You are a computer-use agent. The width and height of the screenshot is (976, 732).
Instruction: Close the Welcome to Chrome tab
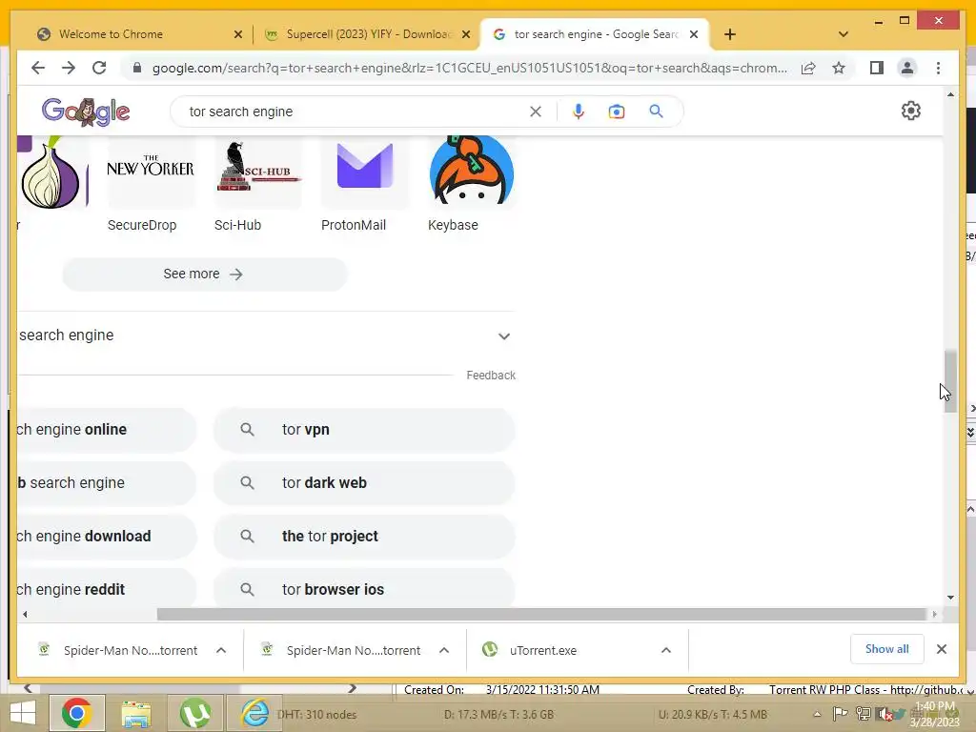(x=237, y=34)
